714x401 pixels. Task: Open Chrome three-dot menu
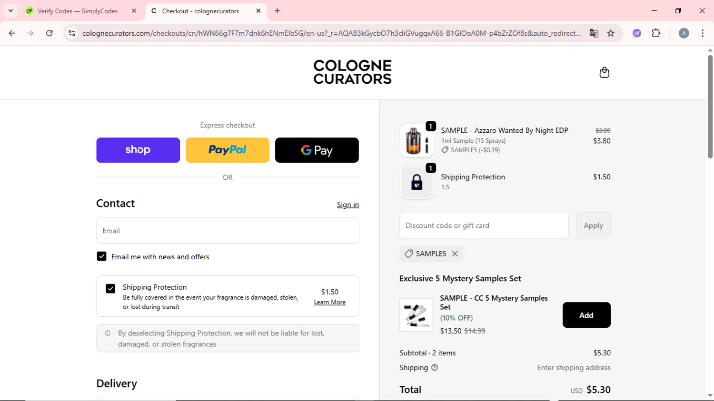tap(703, 33)
